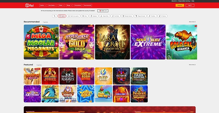The image size is (219, 113).
Task: Select the Classic Slots category pill
Action: 104,16
